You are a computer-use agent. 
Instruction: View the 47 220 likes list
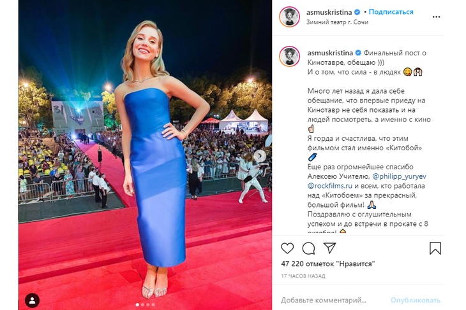(x=328, y=264)
